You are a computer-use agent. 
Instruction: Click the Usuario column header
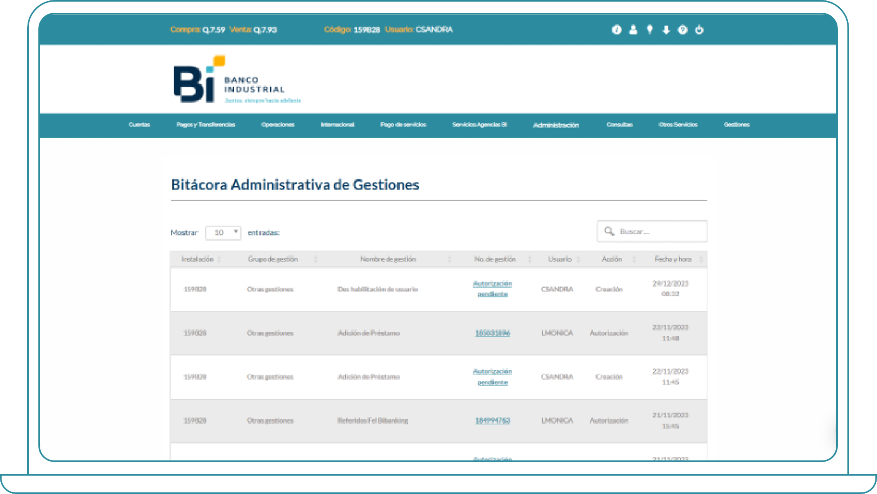click(560, 259)
